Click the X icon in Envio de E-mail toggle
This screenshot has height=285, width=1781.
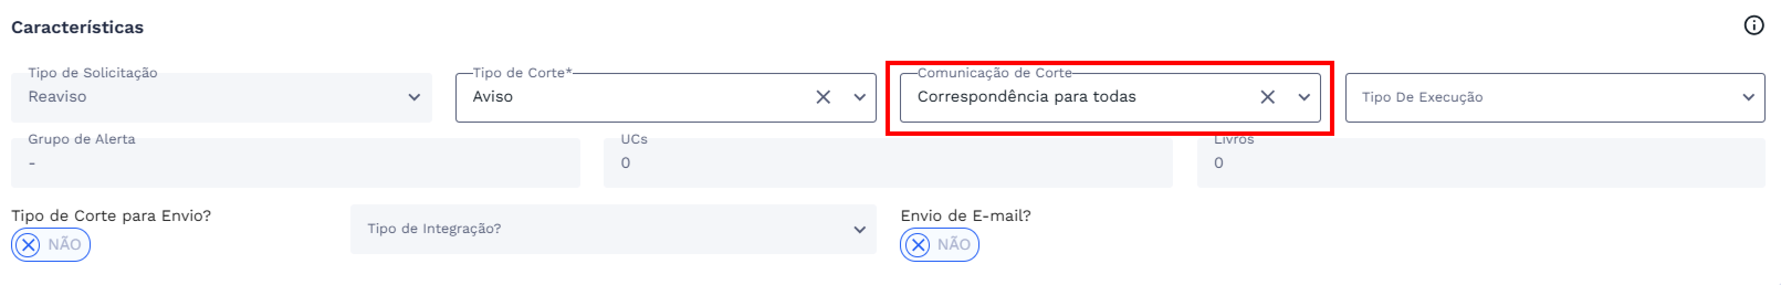(x=918, y=245)
